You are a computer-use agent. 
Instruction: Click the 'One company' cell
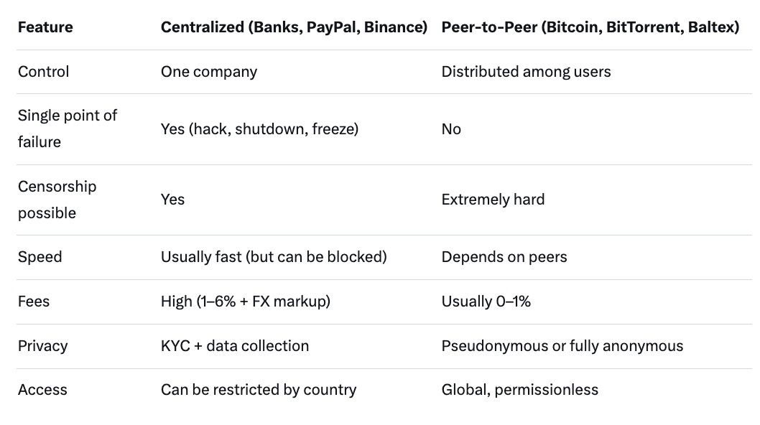pyautogui.click(x=208, y=72)
